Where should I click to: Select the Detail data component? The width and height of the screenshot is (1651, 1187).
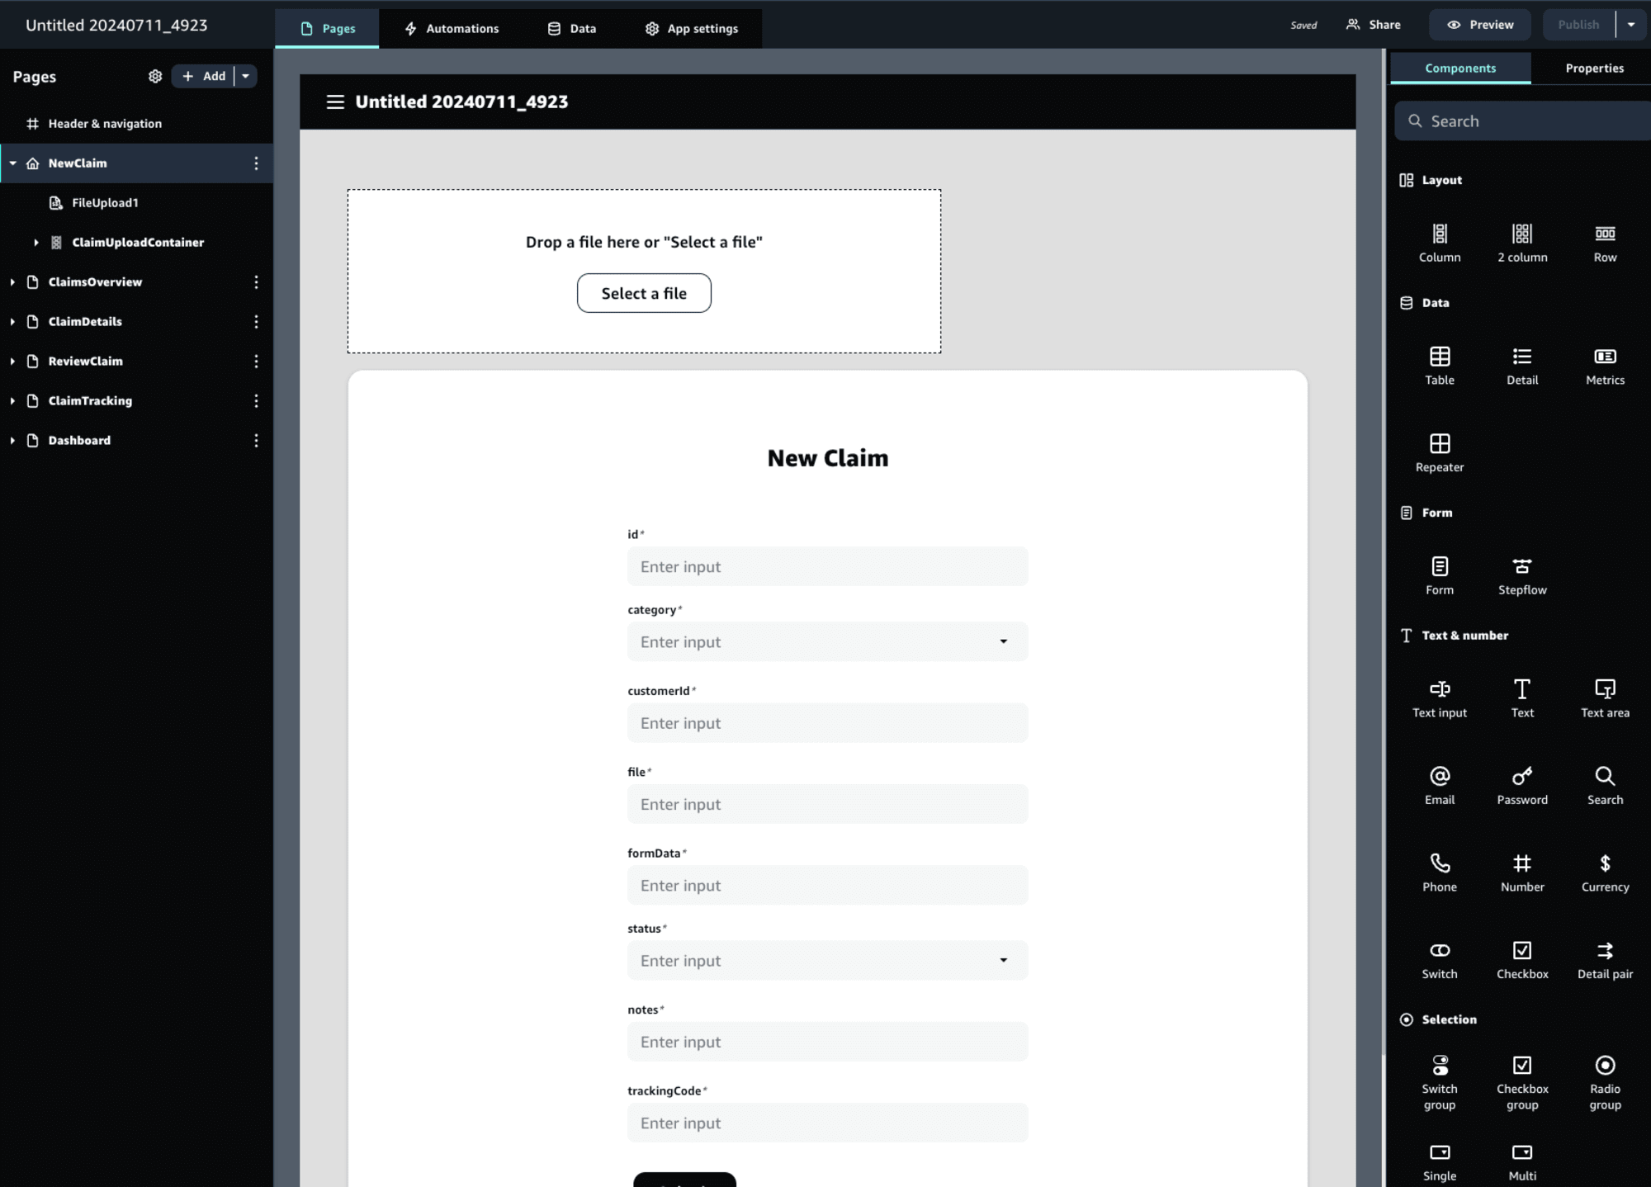[x=1522, y=366]
